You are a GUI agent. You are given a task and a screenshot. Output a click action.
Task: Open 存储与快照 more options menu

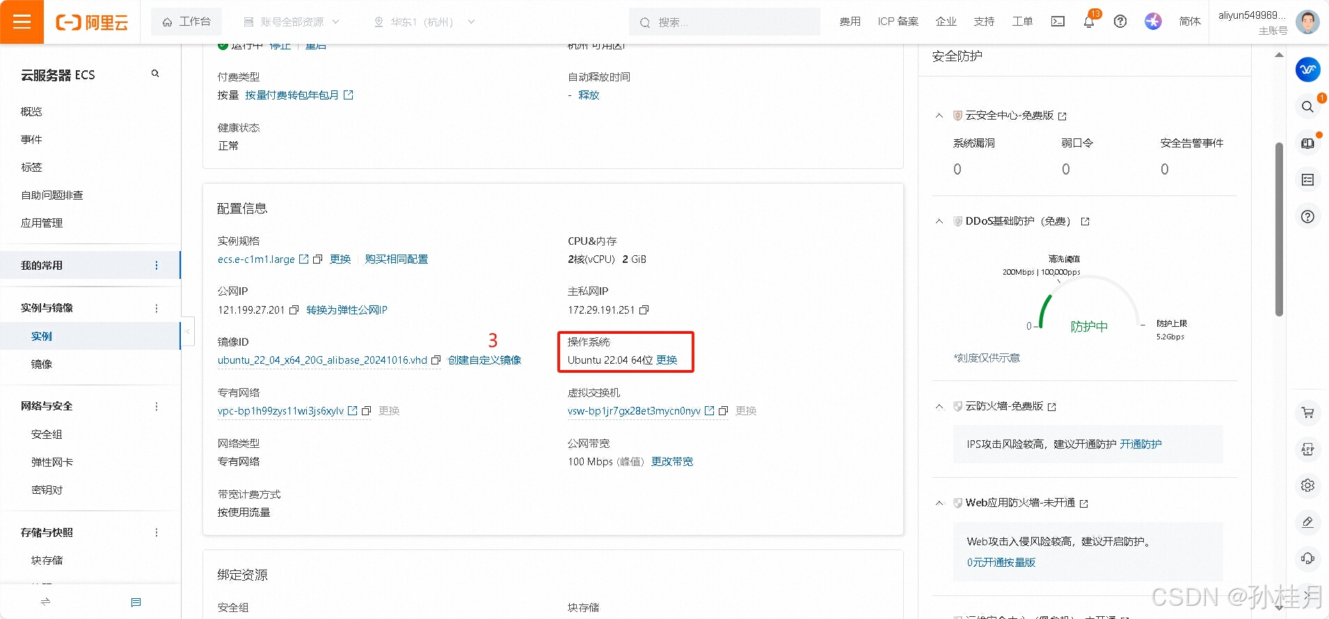[x=156, y=533]
